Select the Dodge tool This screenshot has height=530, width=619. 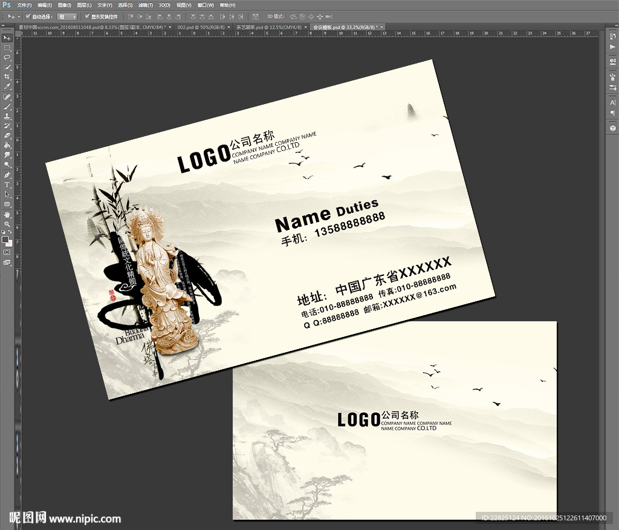[7, 165]
